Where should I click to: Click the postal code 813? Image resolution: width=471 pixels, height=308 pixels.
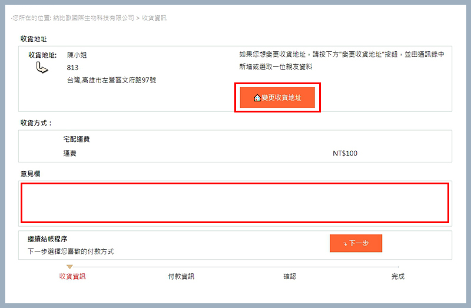pyautogui.click(x=72, y=68)
